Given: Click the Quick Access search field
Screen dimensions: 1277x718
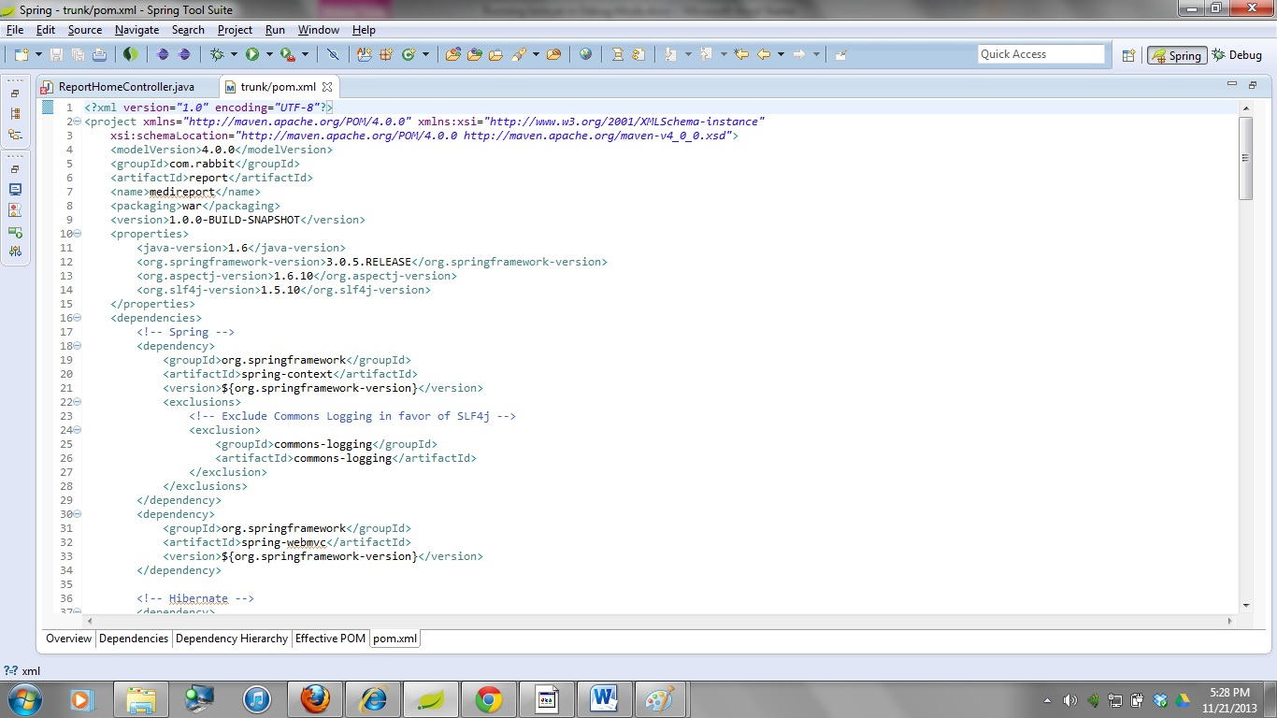Looking at the screenshot, I should pyautogui.click(x=1041, y=54).
